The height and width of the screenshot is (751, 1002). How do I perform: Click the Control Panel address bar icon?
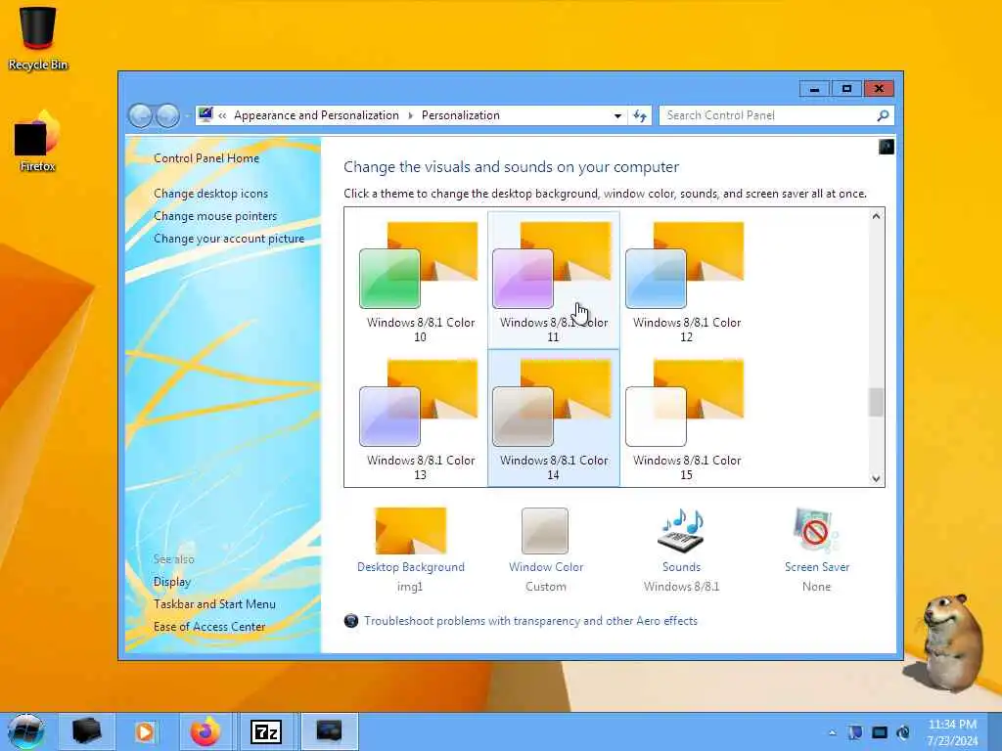tap(205, 115)
